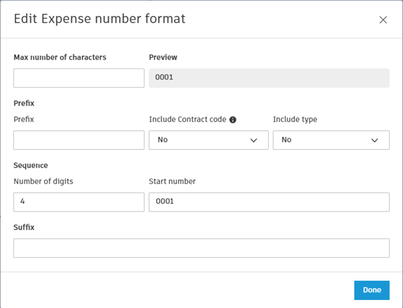The width and height of the screenshot is (403, 308).
Task: Click the bold Prefix section heading
Action: [24, 103]
